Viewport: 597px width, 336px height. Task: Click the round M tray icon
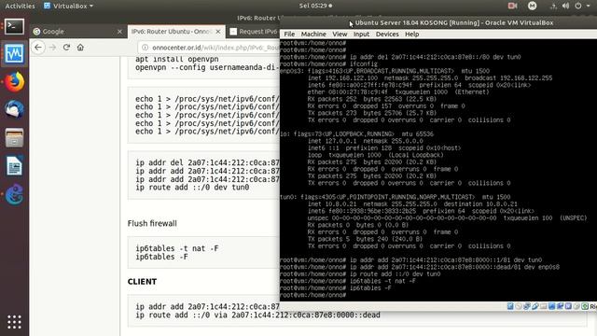tap(533, 6)
